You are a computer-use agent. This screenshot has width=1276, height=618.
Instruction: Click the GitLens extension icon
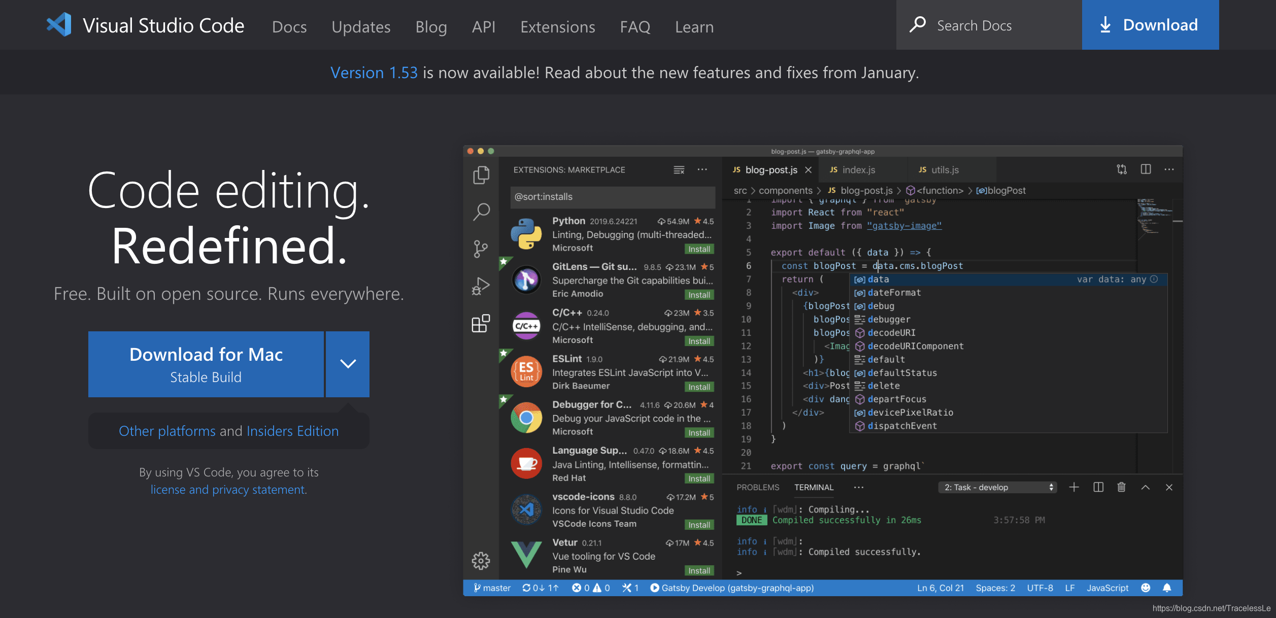[x=526, y=280]
